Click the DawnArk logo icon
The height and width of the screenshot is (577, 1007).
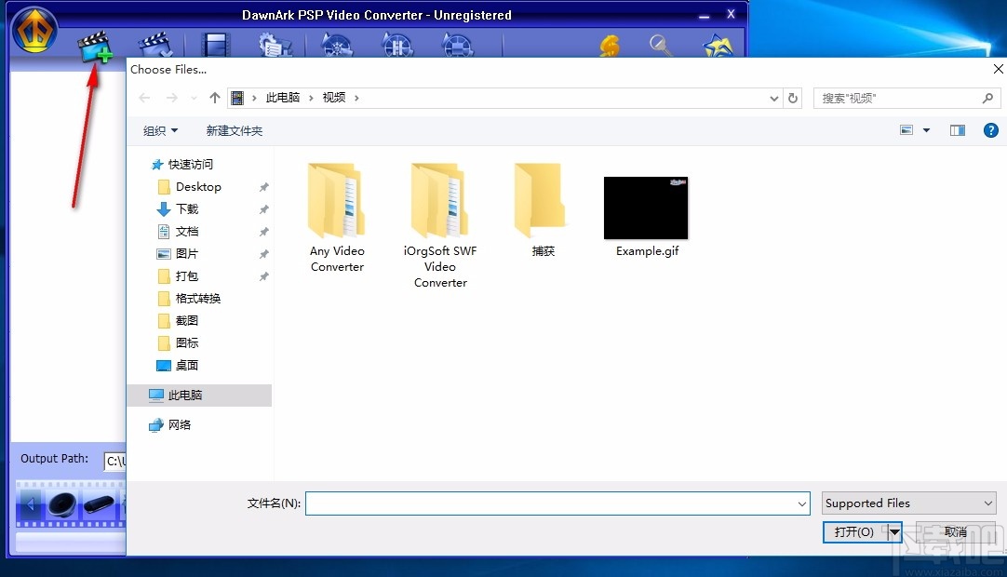34,29
